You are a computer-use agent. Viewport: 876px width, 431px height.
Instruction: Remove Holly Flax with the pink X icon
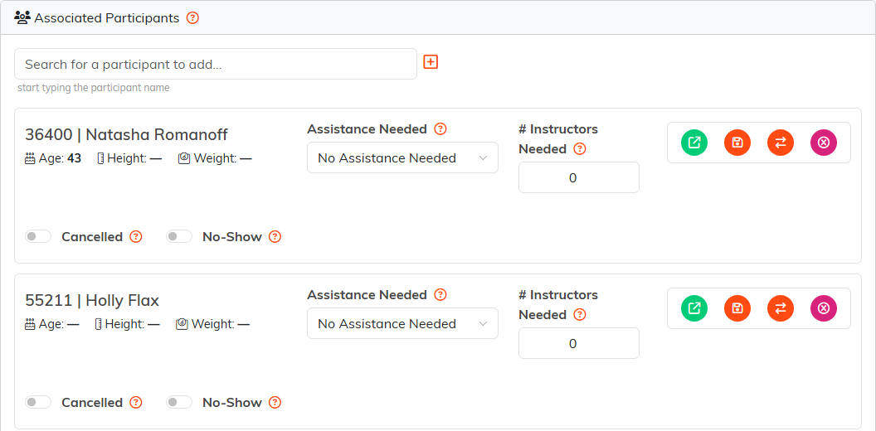point(824,308)
